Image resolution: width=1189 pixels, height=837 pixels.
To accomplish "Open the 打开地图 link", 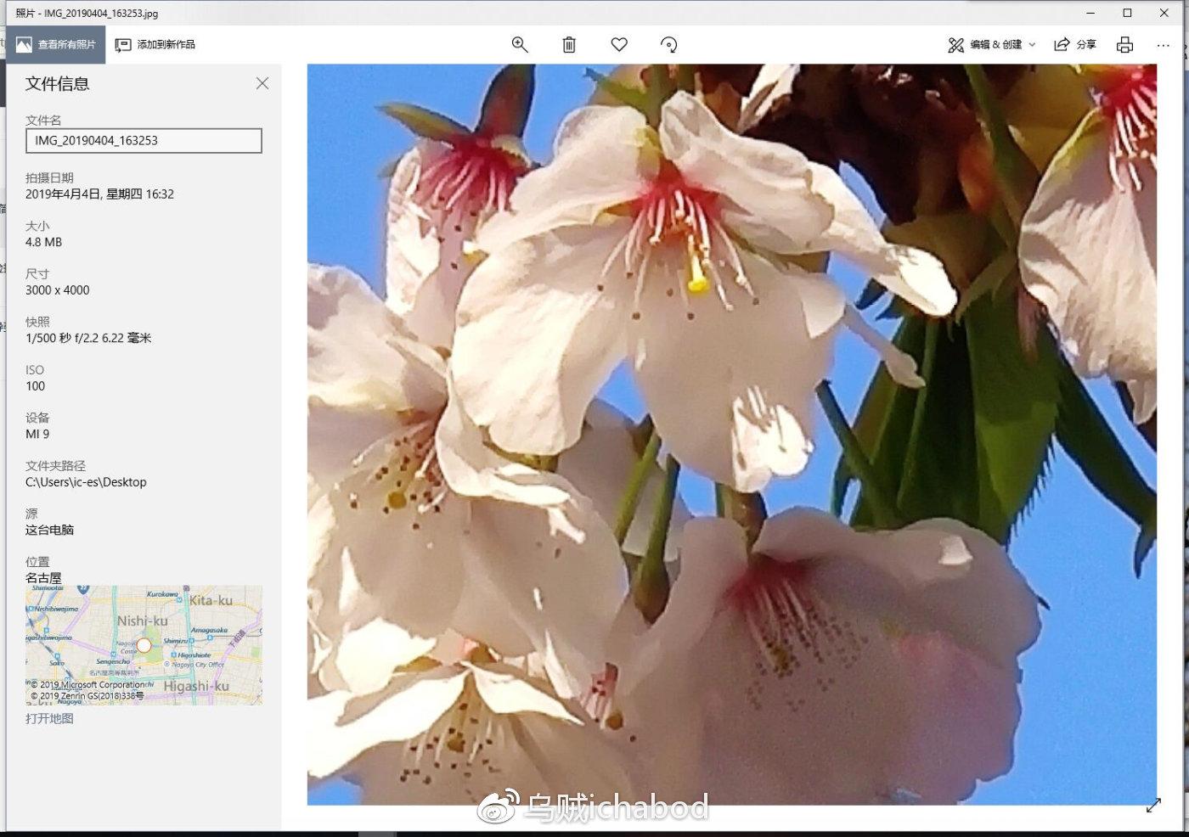I will 49,718.
